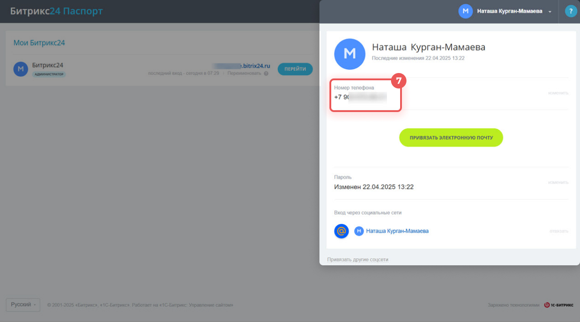This screenshot has height=322, width=580.
Task: Click the Битрикс24 portal name
Action: (x=48, y=65)
